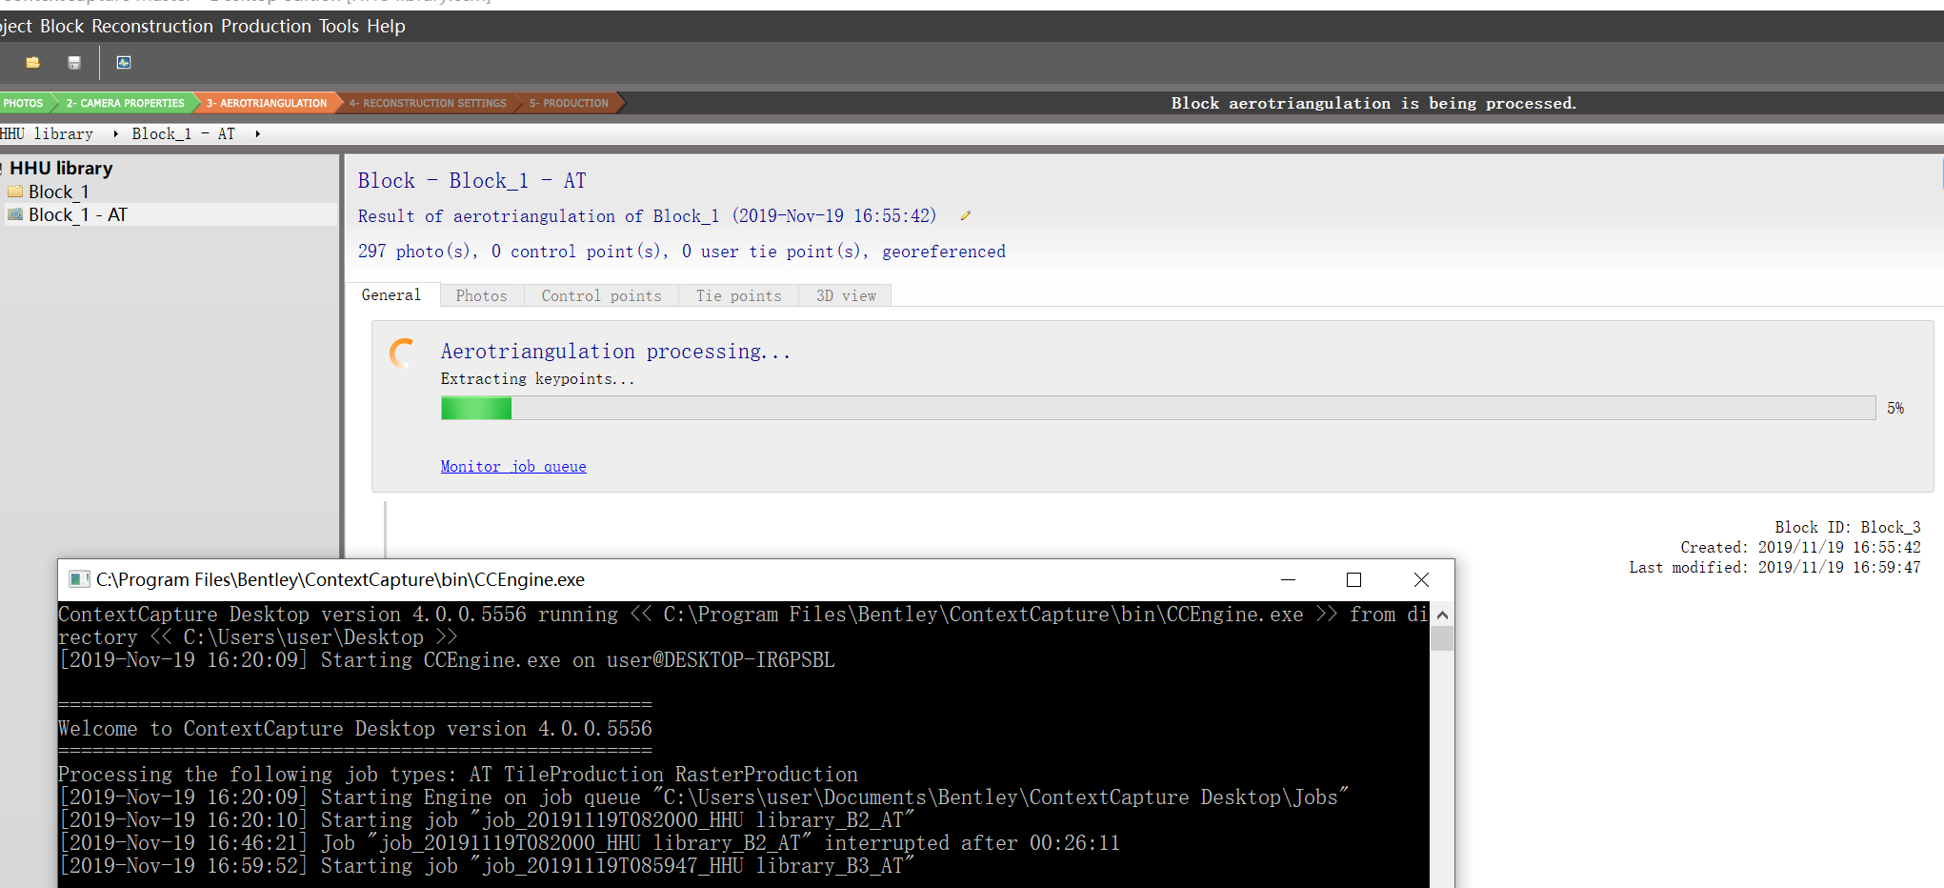Viewport: 1944px width, 888px height.
Task: Click the '297 photo(s)' summary line
Action: [x=682, y=252]
